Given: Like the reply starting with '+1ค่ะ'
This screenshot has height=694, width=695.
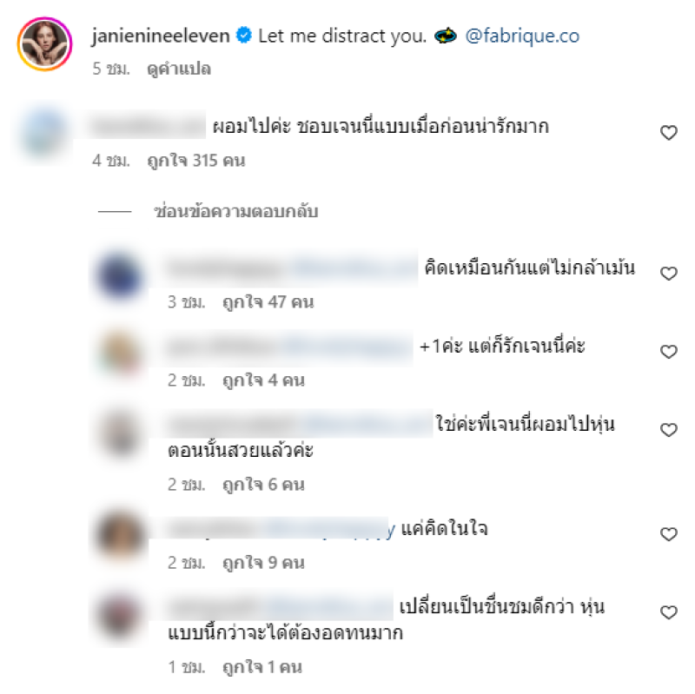Looking at the screenshot, I should (668, 352).
